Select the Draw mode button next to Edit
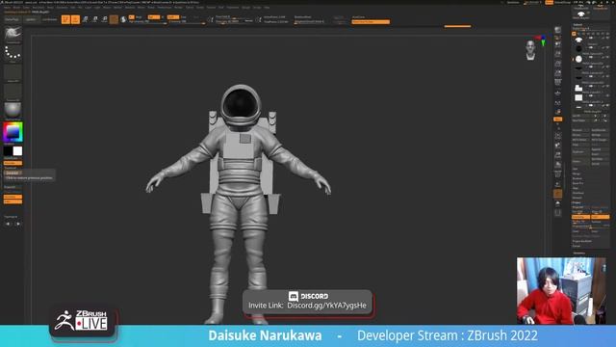616x347 pixels. click(75, 19)
